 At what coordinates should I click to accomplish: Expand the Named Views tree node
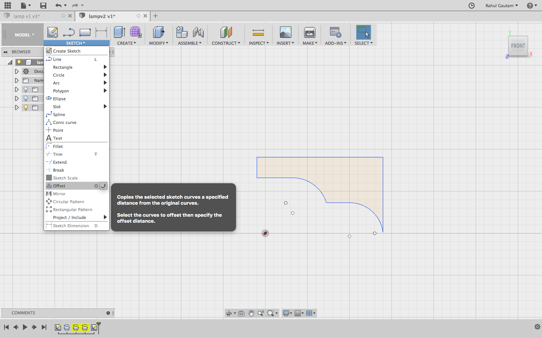point(17,80)
